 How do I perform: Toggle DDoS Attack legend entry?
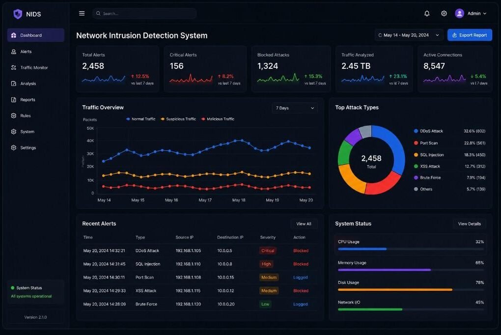point(428,131)
